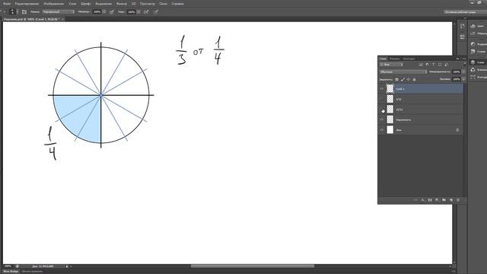Filter layers by pixel layers icon
Viewport: 487px width, 274px height.
tap(421, 65)
